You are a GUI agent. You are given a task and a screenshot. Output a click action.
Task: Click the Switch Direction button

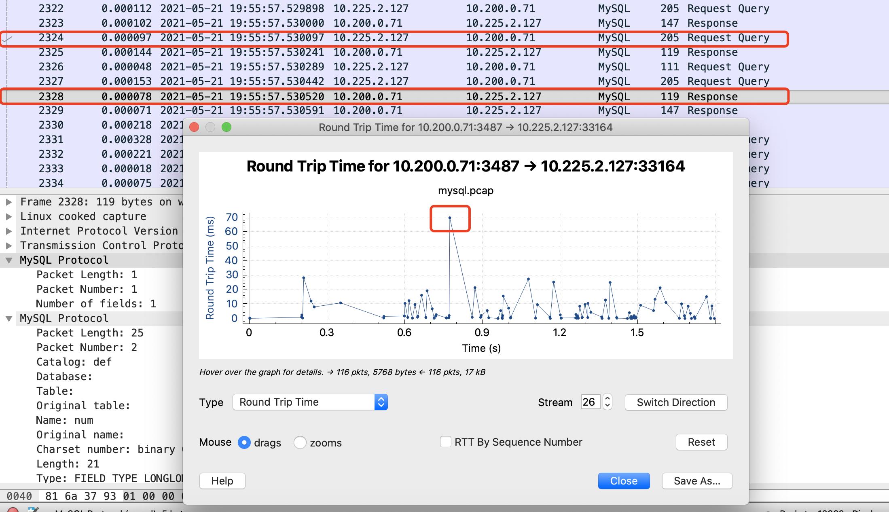click(x=675, y=402)
